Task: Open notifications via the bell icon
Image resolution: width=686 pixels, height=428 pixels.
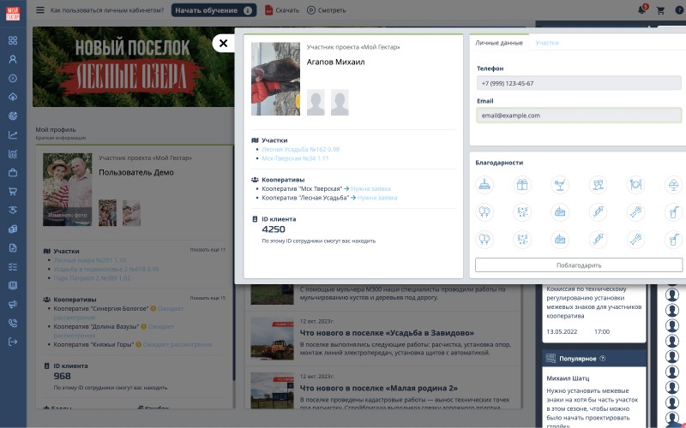Action: [641, 10]
